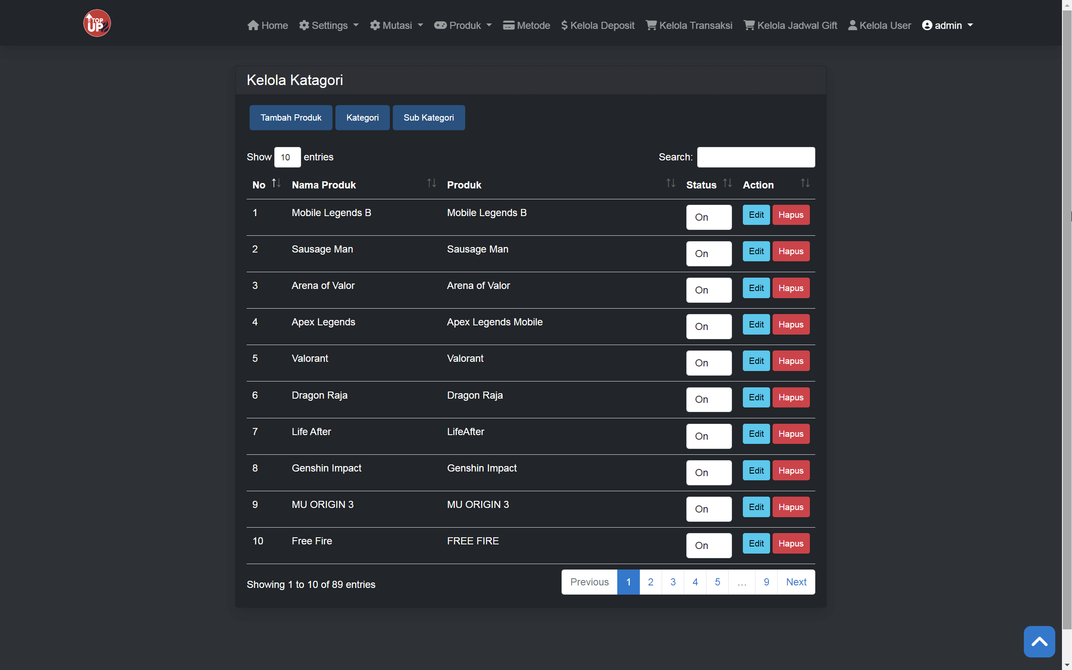Screen dimensions: 1072x670
Task: Open the Produk dropdown menu
Action: click(x=462, y=25)
